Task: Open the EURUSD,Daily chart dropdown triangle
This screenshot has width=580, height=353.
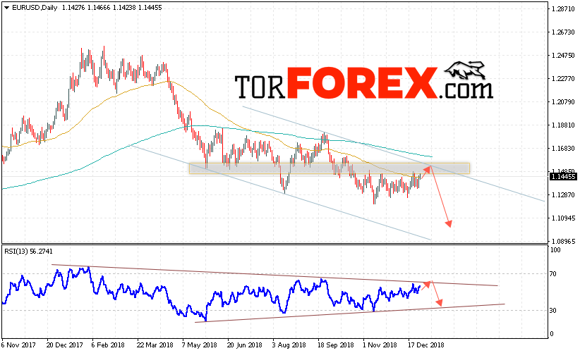Action: coord(6,8)
